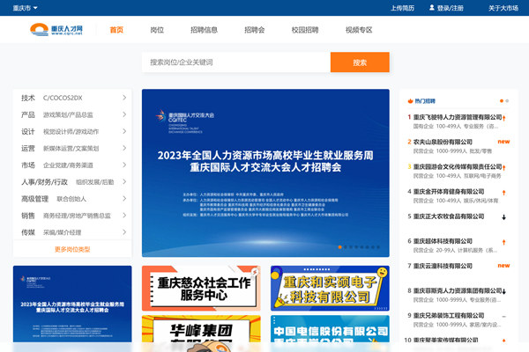The height and width of the screenshot is (352, 529).
Task: Open 重庆金开体育健身有限公司 listing
Action: click(x=449, y=191)
